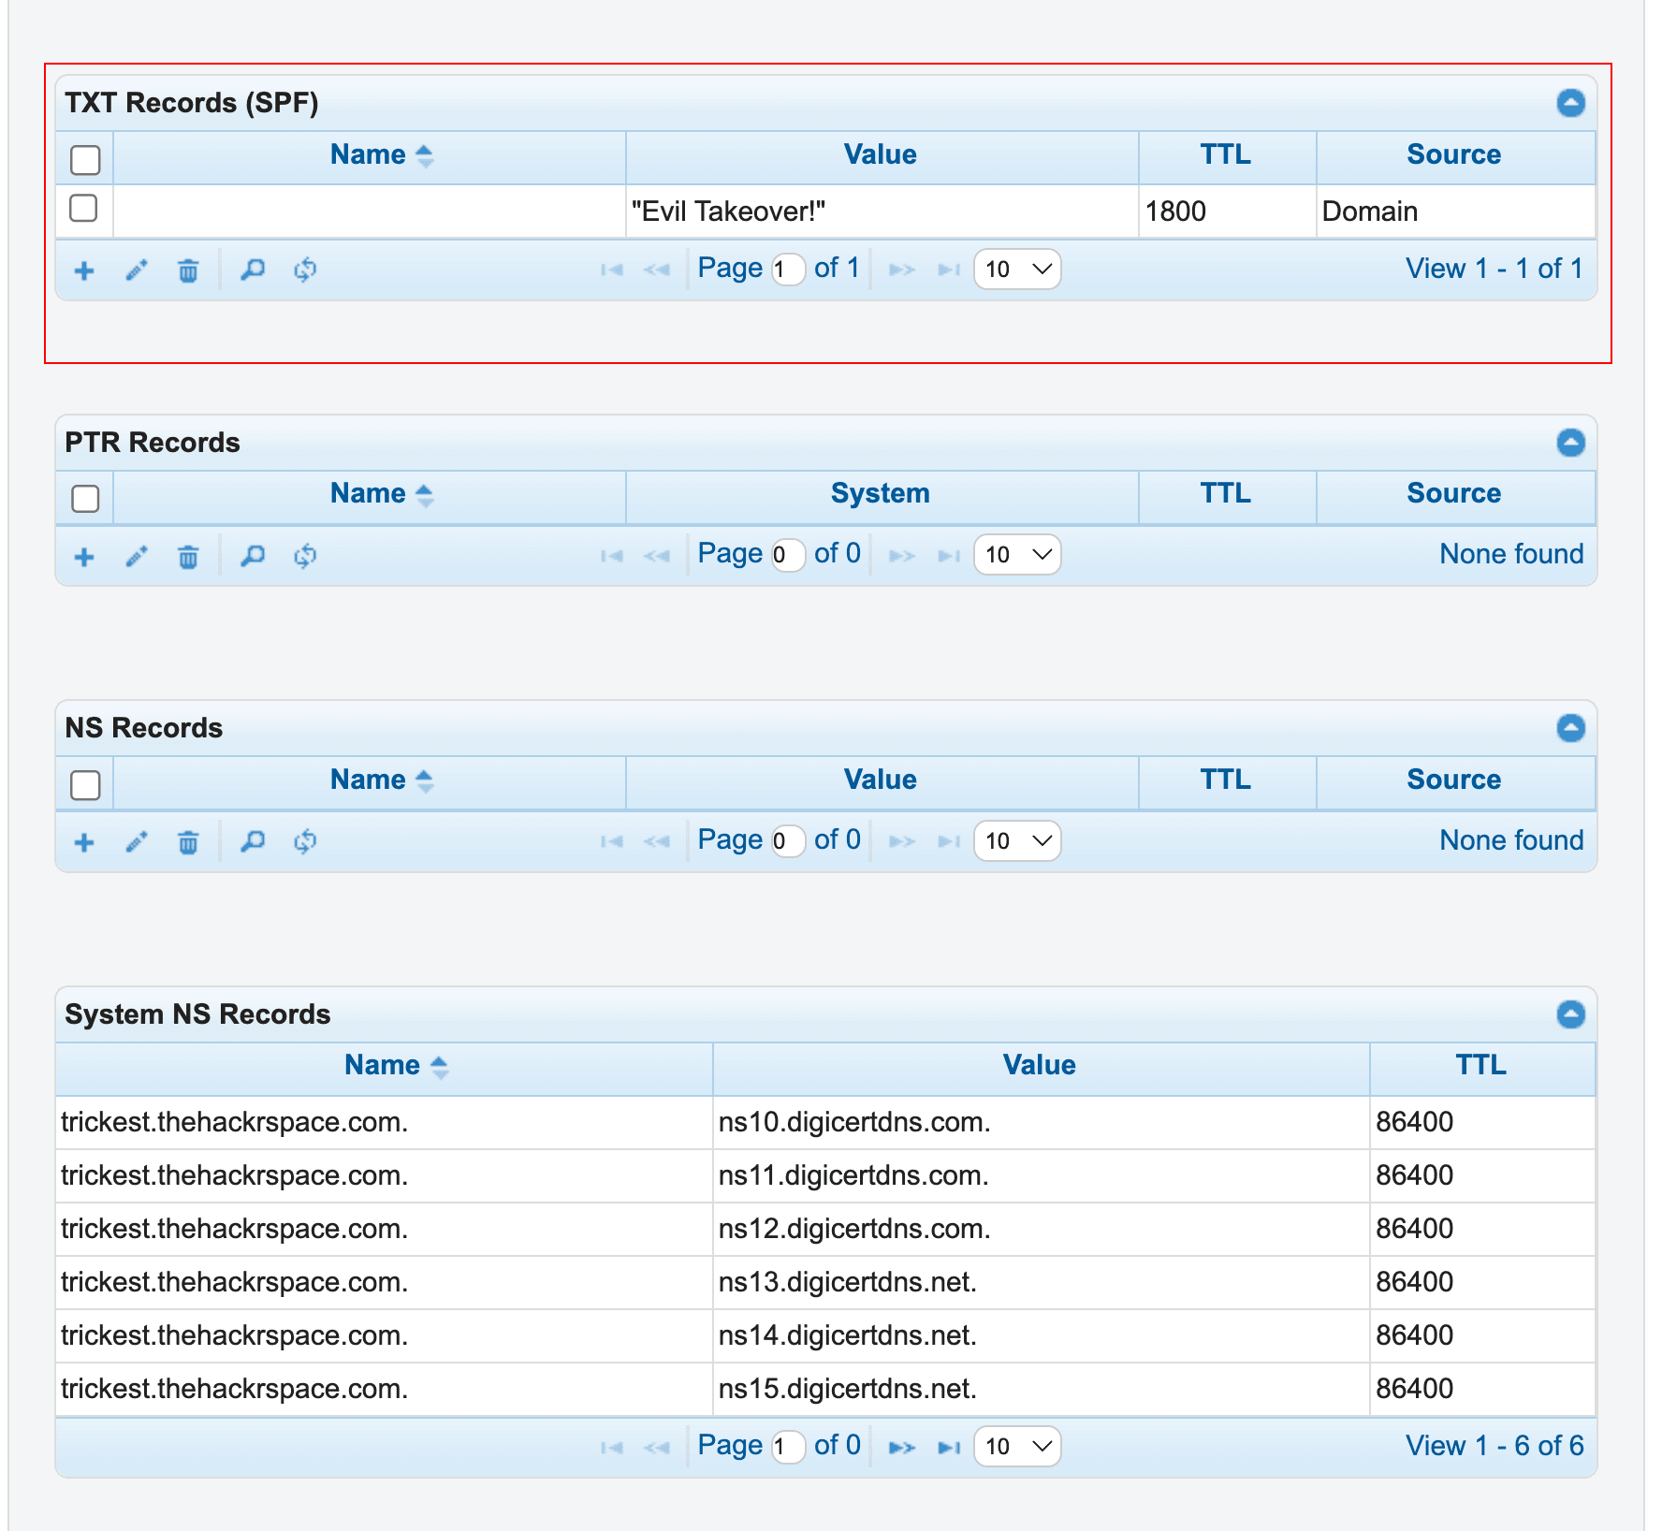This screenshot has height=1531, width=1662.
Task: Edit selected TXT record with pencil icon
Action: pyautogui.click(x=137, y=270)
